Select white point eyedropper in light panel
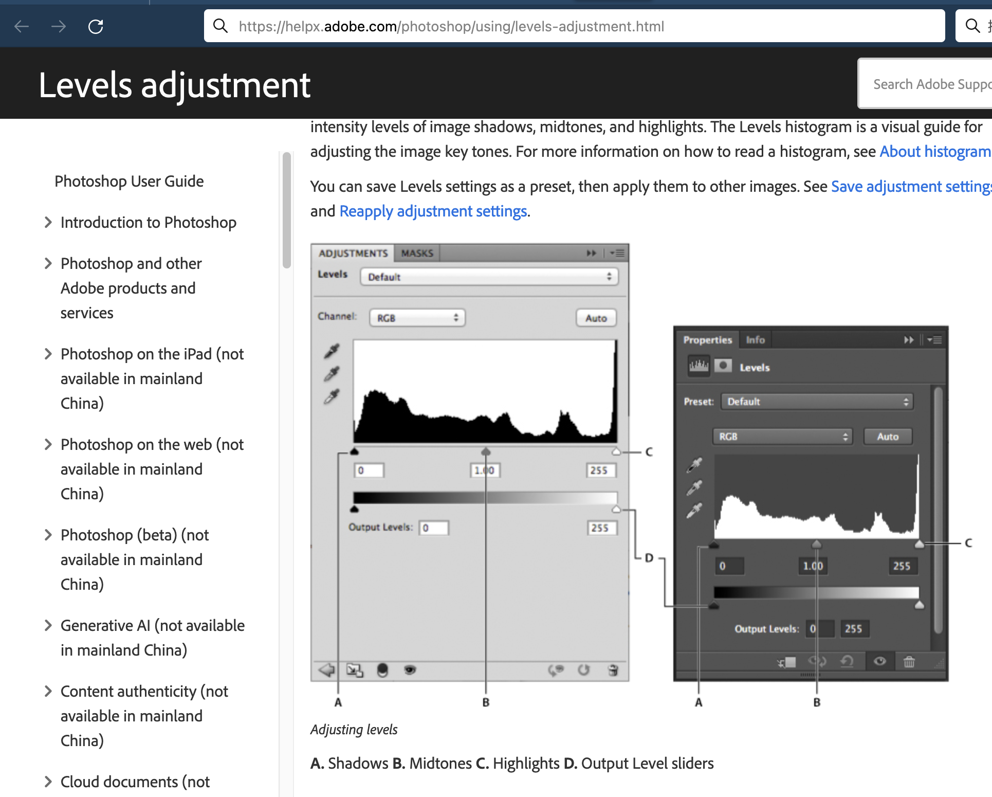This screenshot has width=992, height=797. tap(332, 396)
